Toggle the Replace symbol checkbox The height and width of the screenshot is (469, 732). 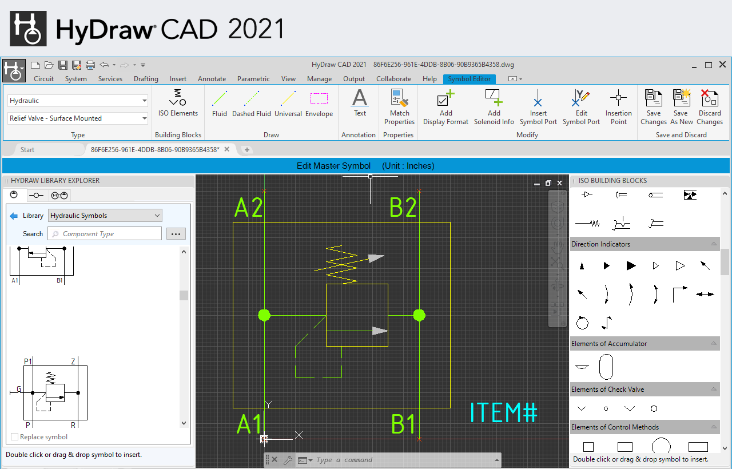point(14,437)
